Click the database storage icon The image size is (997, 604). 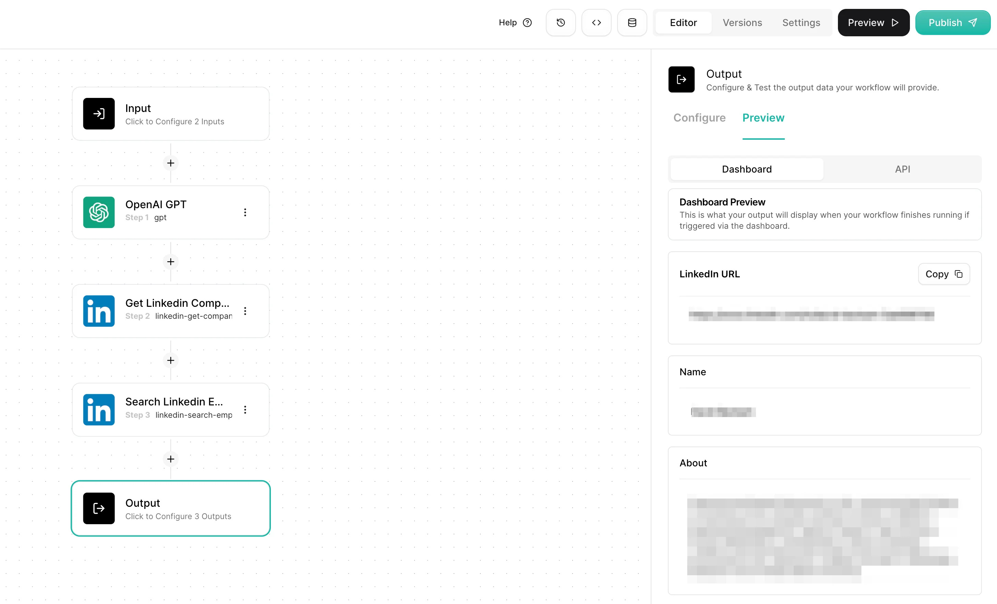(x=632, y=23)
